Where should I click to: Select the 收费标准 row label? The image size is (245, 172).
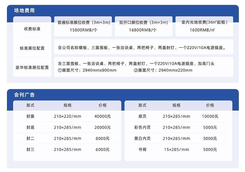[32, 29]
